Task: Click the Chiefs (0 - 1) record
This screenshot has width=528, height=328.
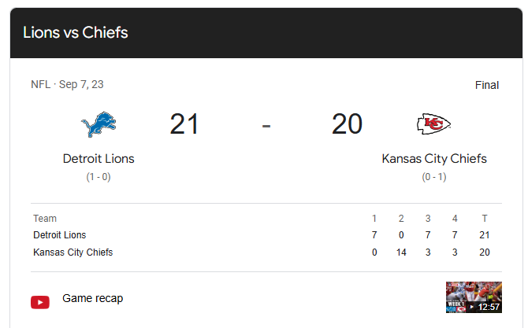Action: tap(434, 178)
